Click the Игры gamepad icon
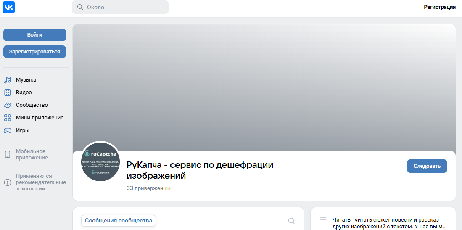 [8, 130]
